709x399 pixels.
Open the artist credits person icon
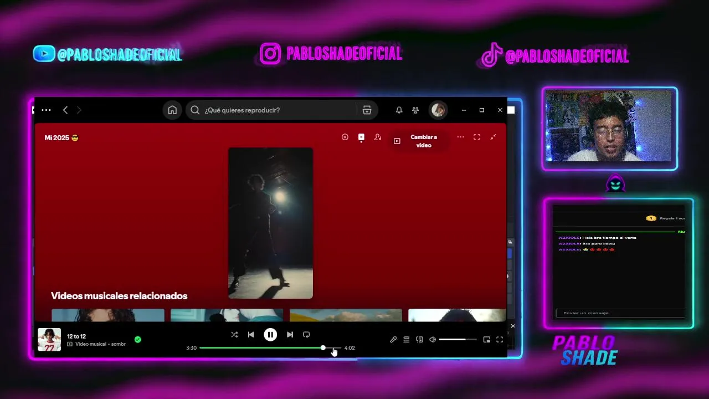378,137
